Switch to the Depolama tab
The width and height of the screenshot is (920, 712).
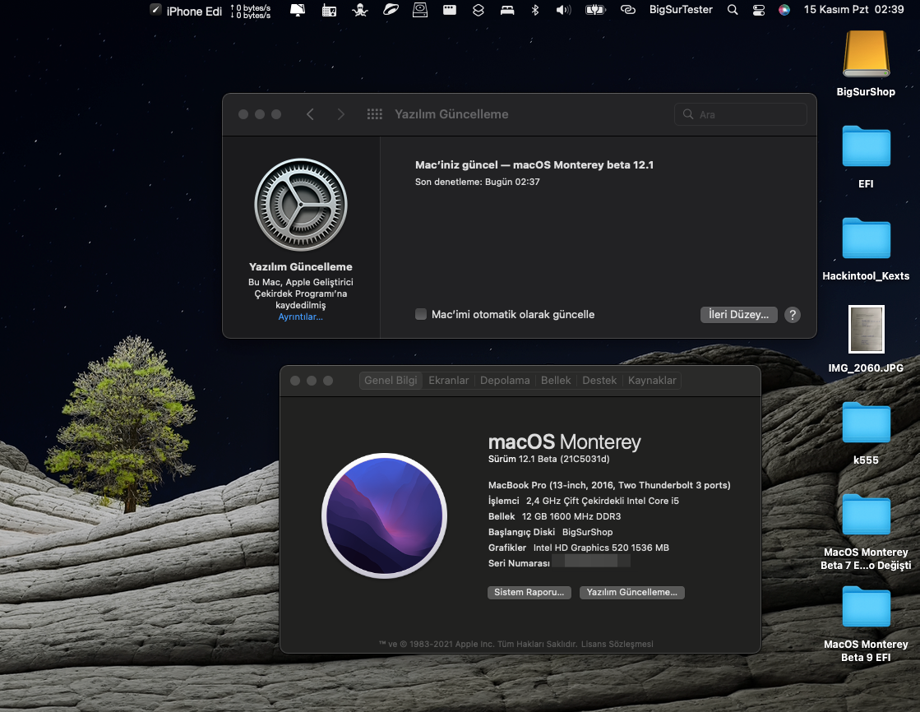pos(505,380)
